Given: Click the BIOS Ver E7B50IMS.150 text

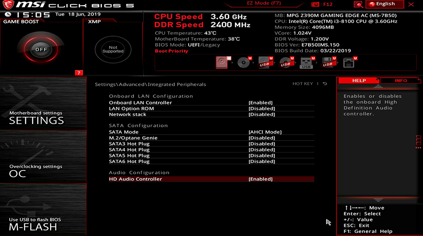Looking at the screenshot, I should point(307,45).
